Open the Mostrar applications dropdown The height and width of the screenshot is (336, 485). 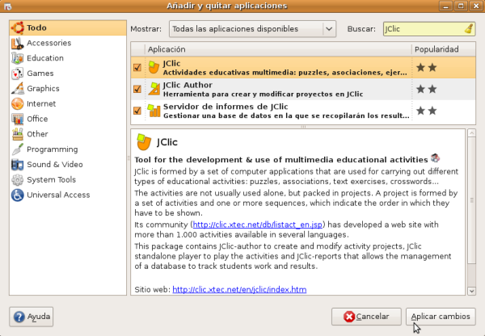click(x=251, y=29)
